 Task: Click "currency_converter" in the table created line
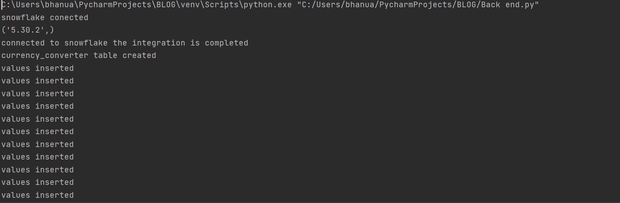(x=45, y=56)
